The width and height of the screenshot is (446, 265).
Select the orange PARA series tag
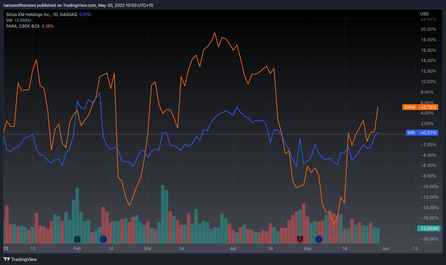[x=410, y=107]
